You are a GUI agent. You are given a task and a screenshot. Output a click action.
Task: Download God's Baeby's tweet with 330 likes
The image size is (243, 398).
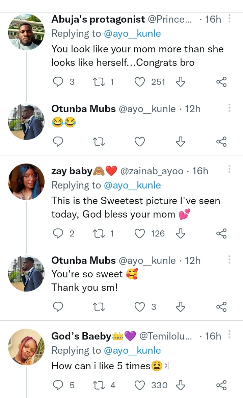[181, 385]
